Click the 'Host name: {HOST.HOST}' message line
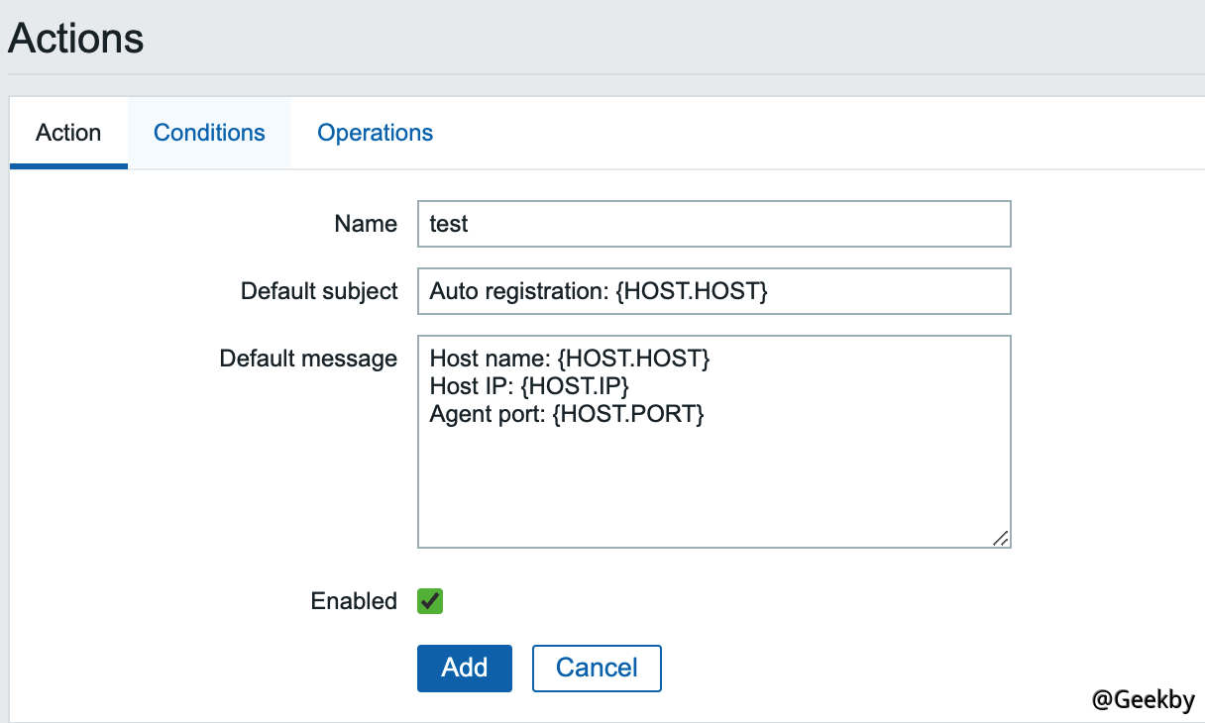Viewport: 1205px width, 723px height. (570, 360)
